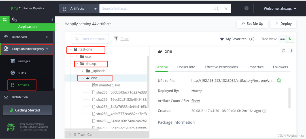
Task: Expand the Dashboard submenu arrow
Action: [x=47, y=37]
